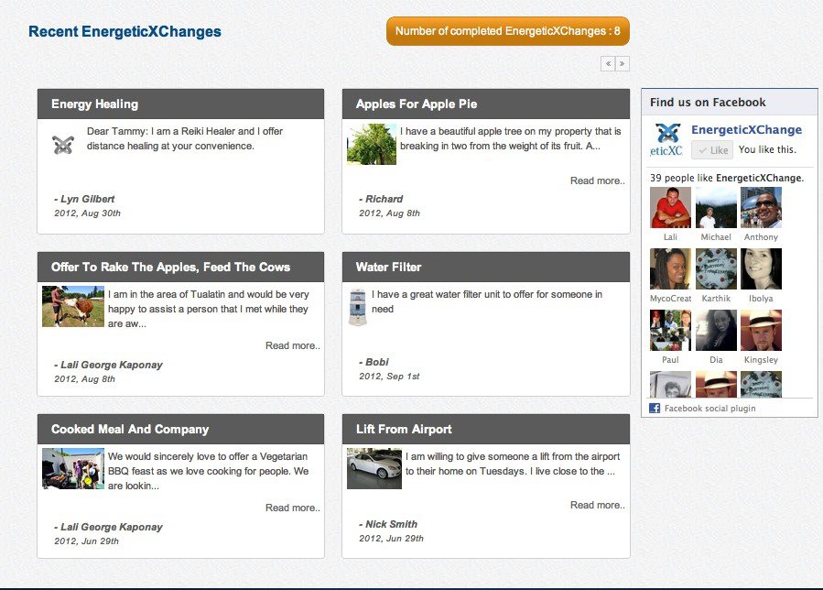This screenshot has height=590, width=823.
Task: Click the apple tree photo on Apples For Apple Pie
Action: pos(371,144)
